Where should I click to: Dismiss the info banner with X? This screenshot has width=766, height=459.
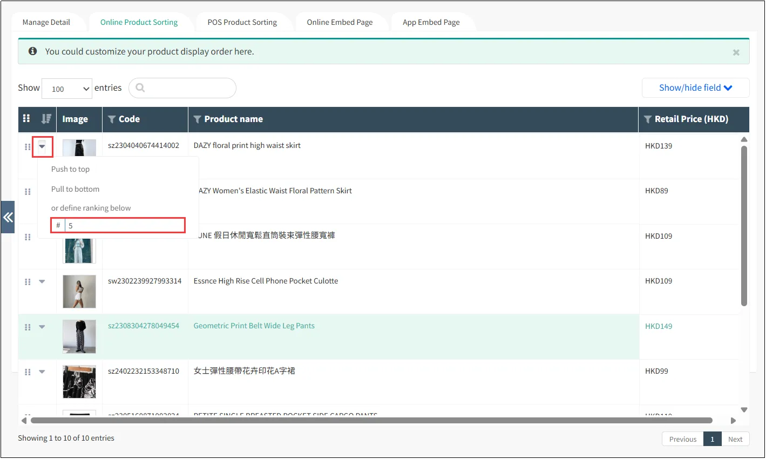736,52
